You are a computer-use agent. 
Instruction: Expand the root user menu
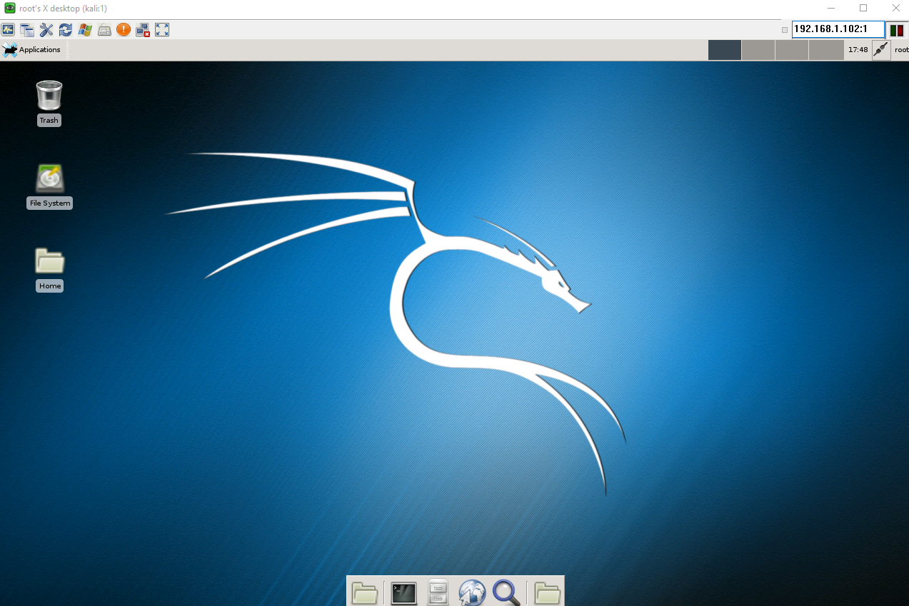click(901, 50)
